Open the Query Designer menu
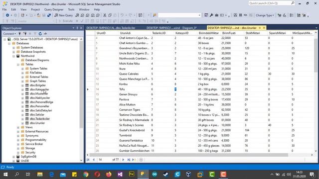 [x=54, y=9]
